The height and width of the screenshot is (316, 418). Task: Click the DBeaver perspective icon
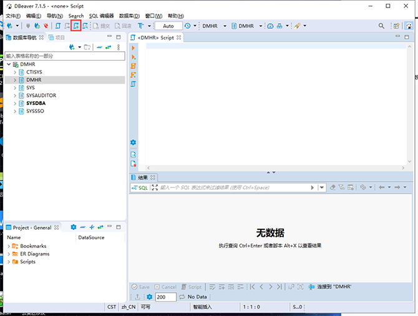tap(409, 26)
